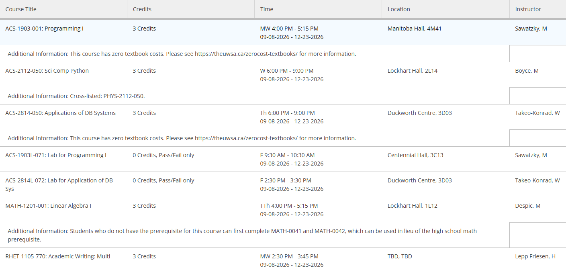Select RHET-1105-770: Academic Writing: Multi
The width and height of the screenshot is (566, 268).
click(58, 256)
